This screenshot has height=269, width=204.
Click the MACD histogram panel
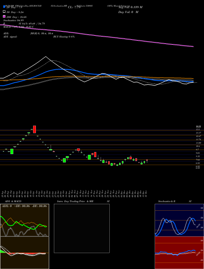(24, 253)
